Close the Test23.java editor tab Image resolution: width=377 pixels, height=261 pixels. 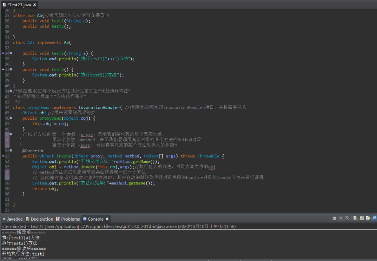[x=35, y=5]
